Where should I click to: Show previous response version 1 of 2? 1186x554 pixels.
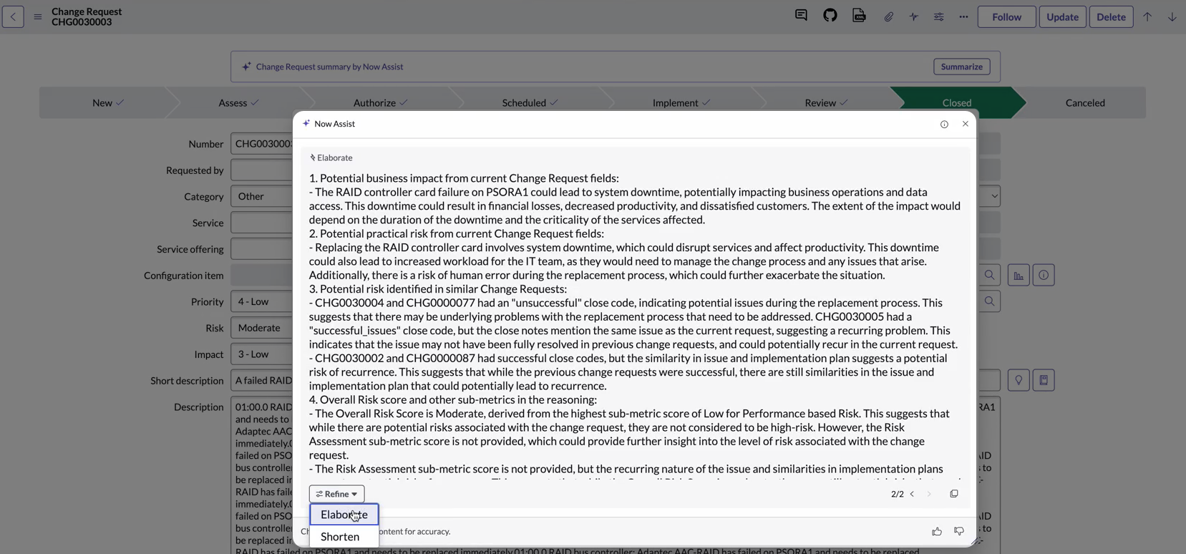pyautogui.click(x=912, y=494)
